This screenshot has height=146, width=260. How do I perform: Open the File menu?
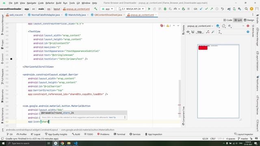[x=11, y=3]
